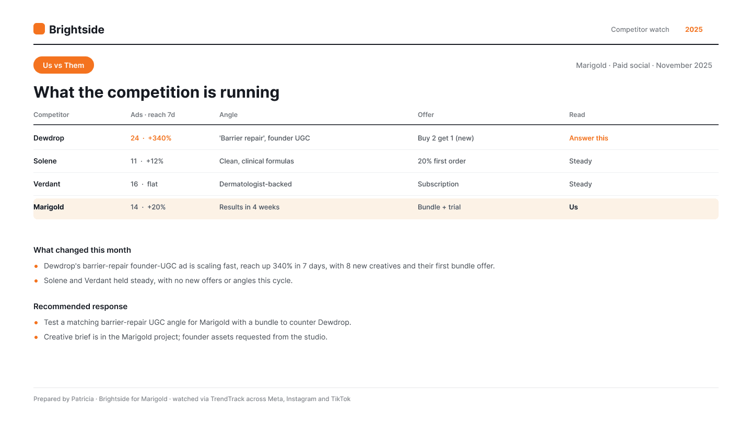The height and width of the screenshot is (423, 752).
Task: Select the Verdant competitor cell
Action: pos(47,184)
